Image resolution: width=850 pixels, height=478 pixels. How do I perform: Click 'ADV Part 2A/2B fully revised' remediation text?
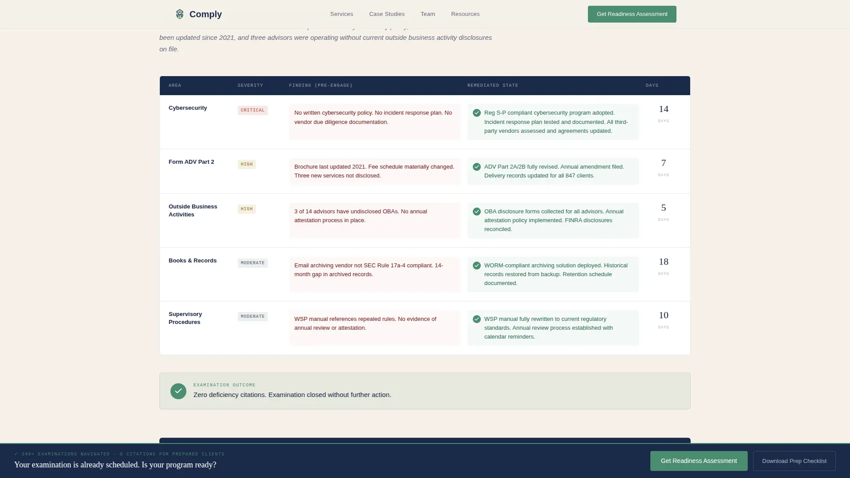554,171
